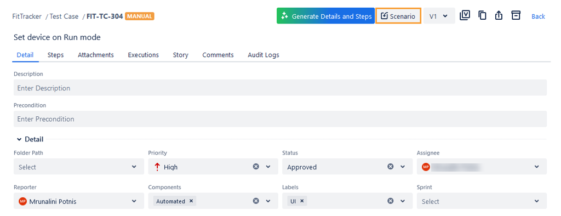This screenshot has width=561, height=216.
Task: Clear all Labels values
Action: [391, 201]
